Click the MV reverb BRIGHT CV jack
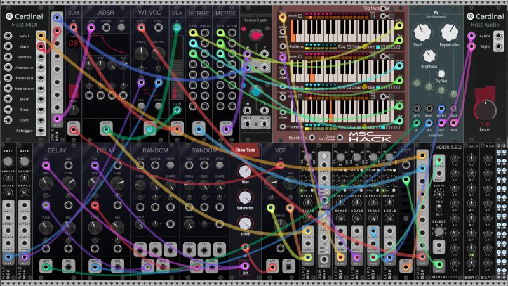This screenshot has height=286, width=508. pyautogui.click(x=429, y=108)
